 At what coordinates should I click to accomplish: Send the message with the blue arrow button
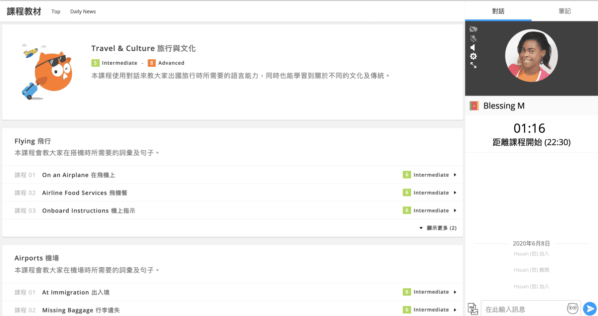[x=590, y=309]
